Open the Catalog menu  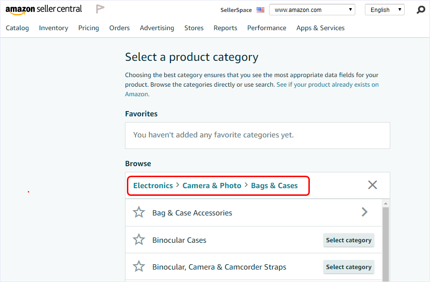[17, 28]
